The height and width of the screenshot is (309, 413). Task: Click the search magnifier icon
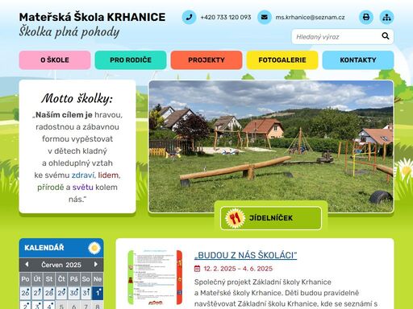pos(385,36)
